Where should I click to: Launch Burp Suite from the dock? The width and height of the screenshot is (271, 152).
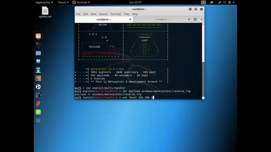click(x=38, y=78)
